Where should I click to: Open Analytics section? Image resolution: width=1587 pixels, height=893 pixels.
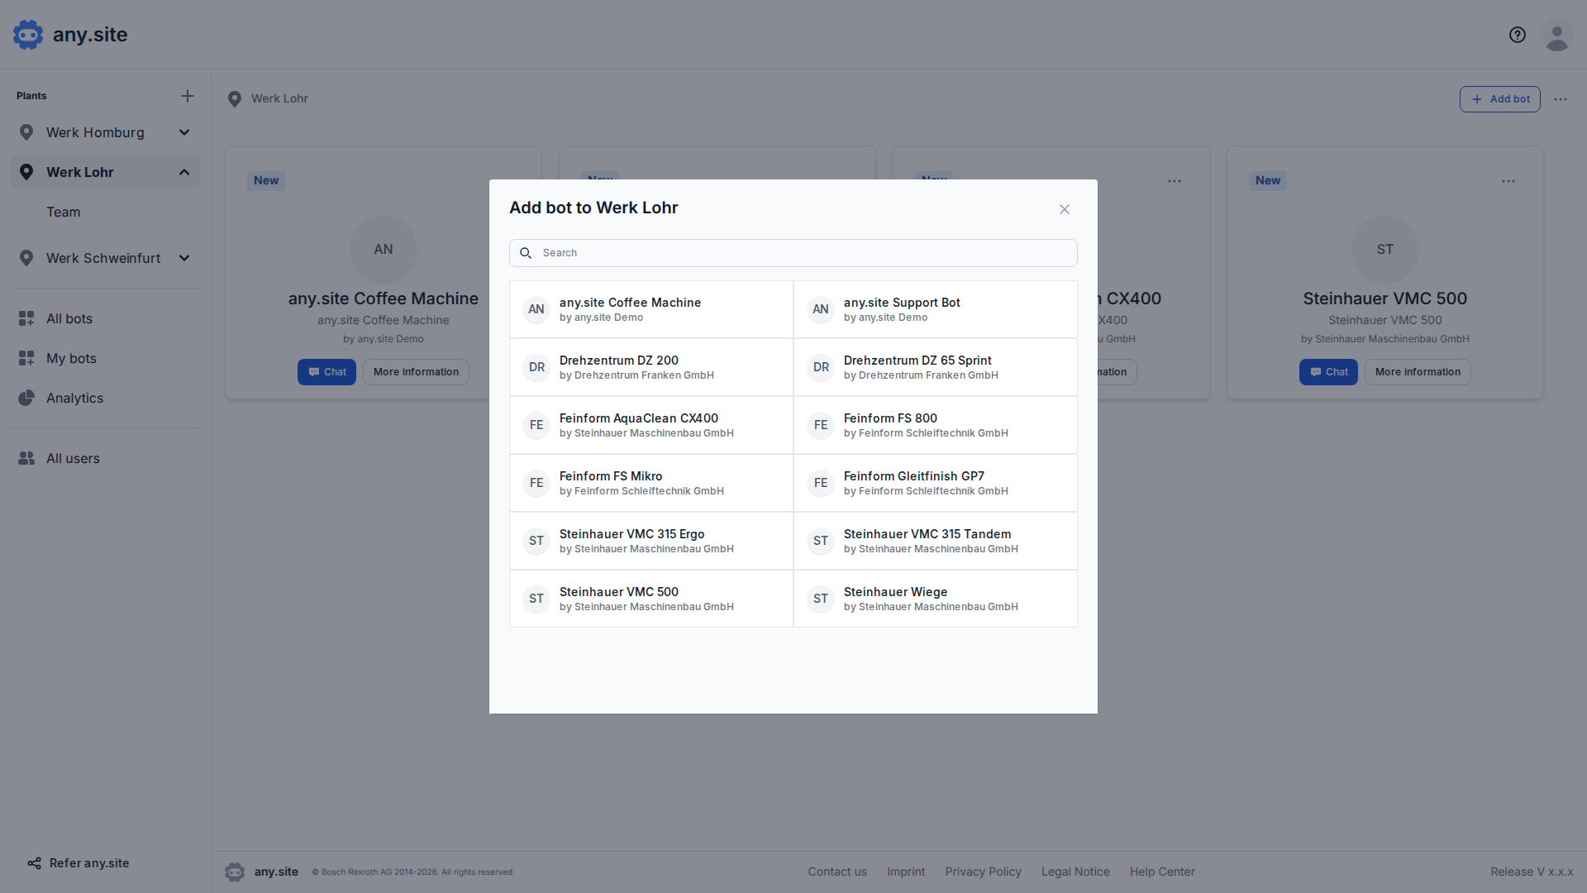75,398
